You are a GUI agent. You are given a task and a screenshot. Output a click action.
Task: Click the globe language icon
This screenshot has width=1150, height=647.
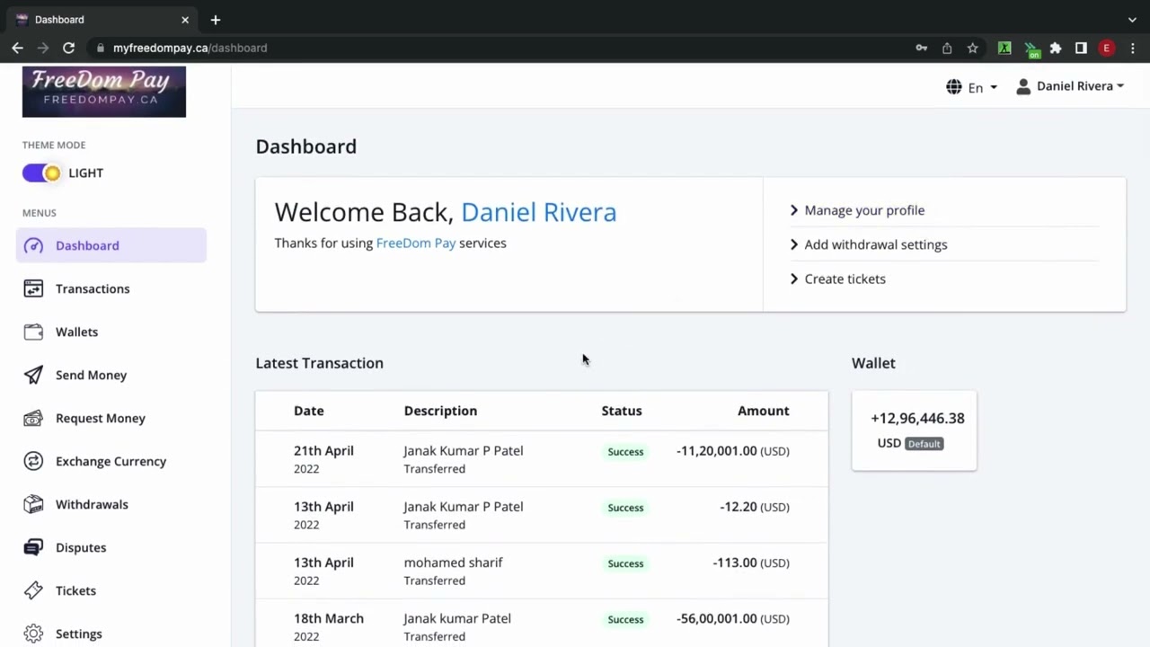[x=954, y=87]
